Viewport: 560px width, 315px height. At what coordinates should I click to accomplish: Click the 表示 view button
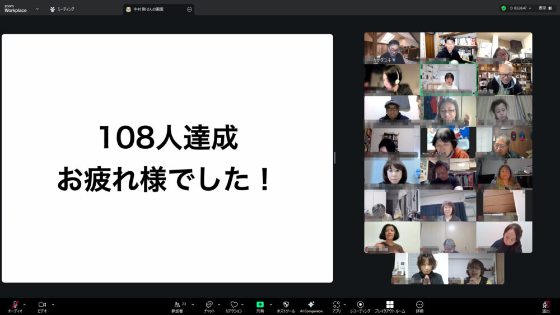point(542,8)
